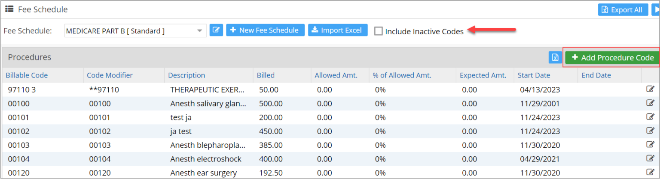Image resolution: width=660 pixels, height=179 pixels.
Task: Click the edit fee schedule pencil icon
Action: [x=216, y=30]
